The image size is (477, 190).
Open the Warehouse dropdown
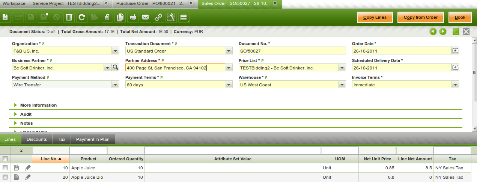tap(342, 85)
